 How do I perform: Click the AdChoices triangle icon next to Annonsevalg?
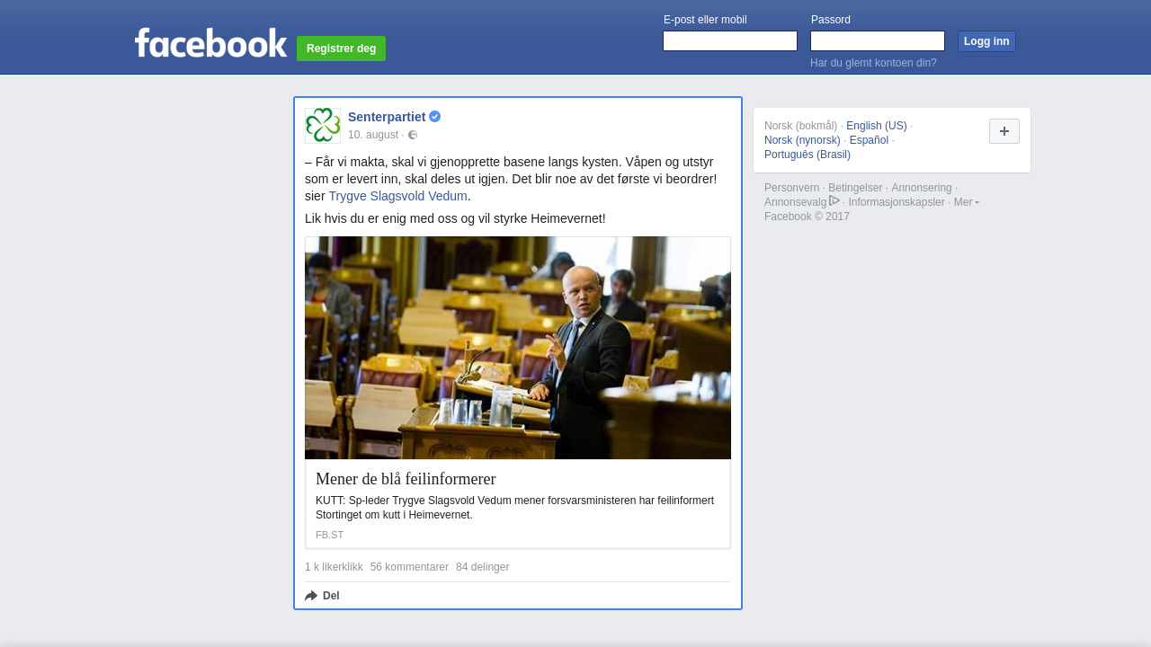834,201
